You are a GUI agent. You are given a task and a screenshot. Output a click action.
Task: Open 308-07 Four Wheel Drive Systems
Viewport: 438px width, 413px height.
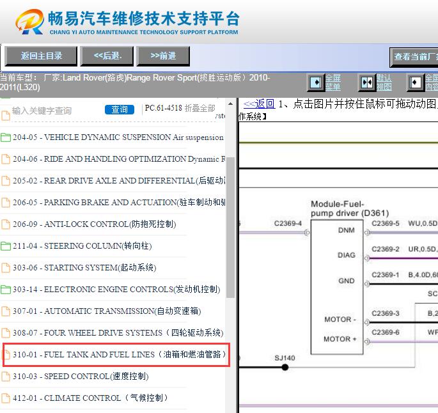(118, 332)
